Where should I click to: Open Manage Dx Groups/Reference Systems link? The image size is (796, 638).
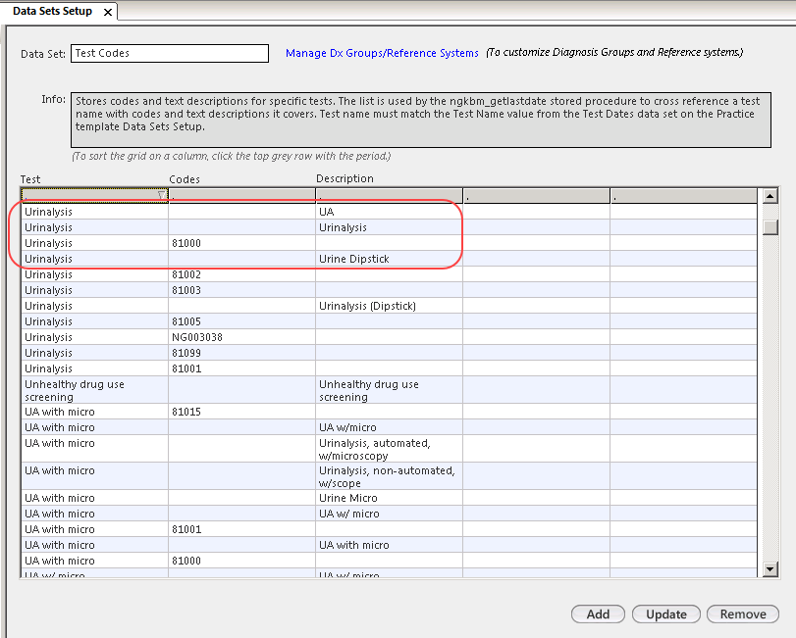click(382, 53)
